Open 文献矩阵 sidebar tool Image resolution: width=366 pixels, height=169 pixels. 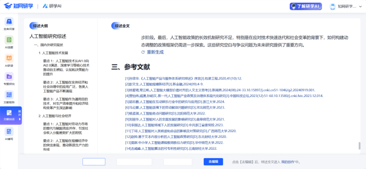tap(9, 97)
